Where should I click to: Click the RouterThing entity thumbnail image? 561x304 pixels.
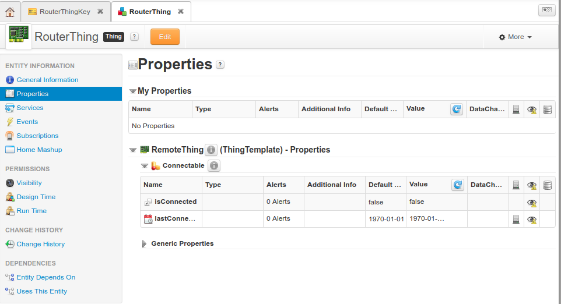[19, 36]
